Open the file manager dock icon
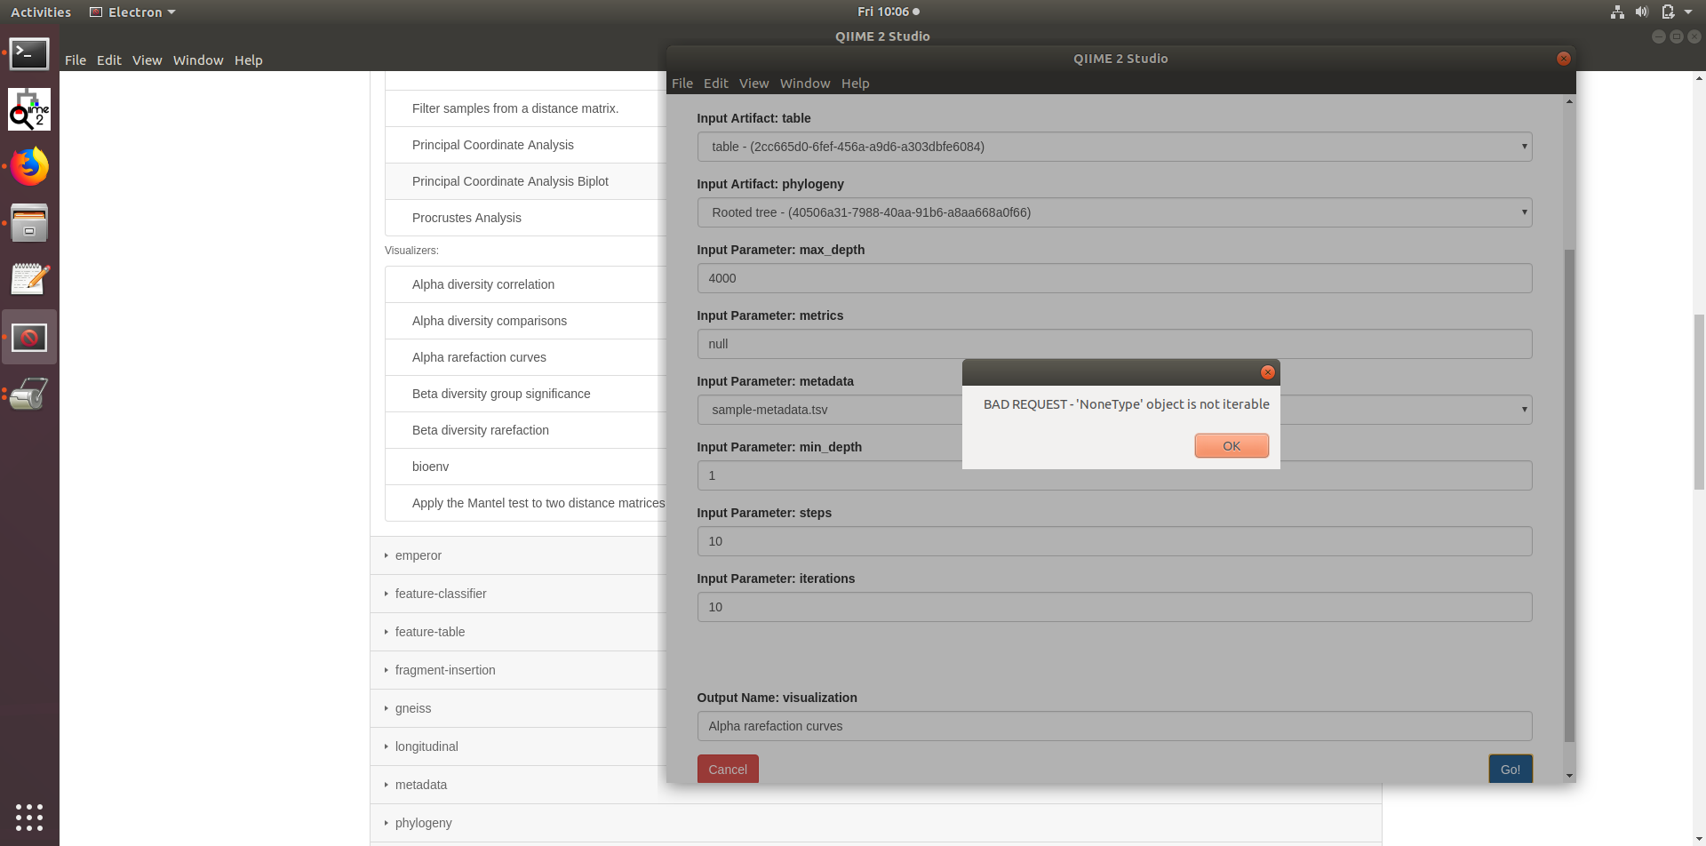 point(29,223)
